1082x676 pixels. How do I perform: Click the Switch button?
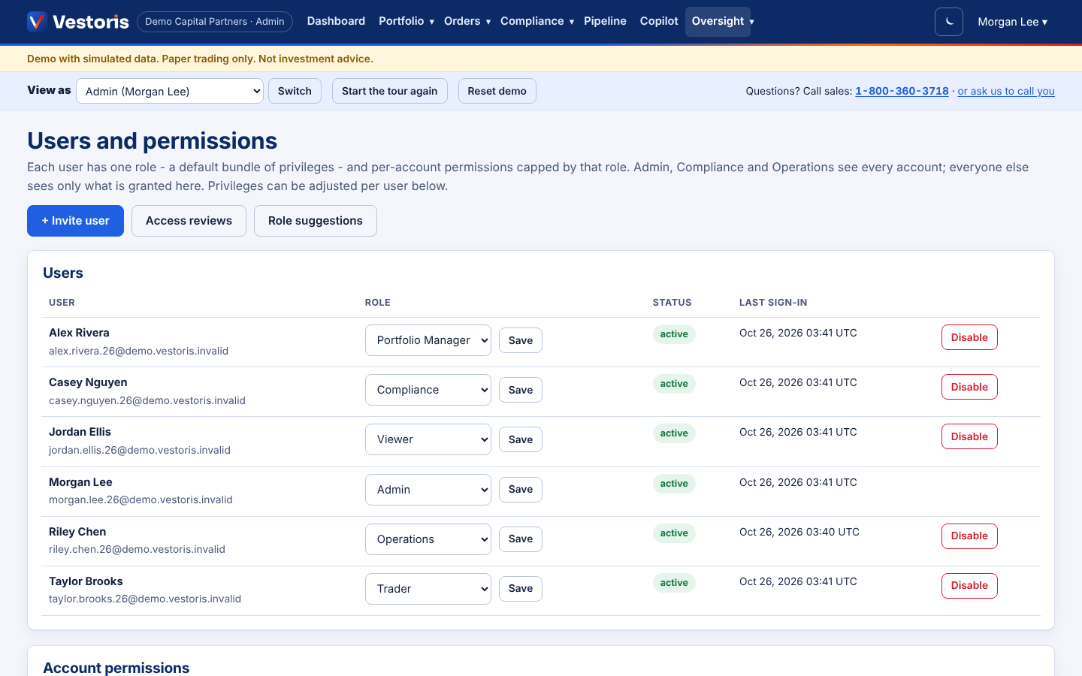click(295, 91)
